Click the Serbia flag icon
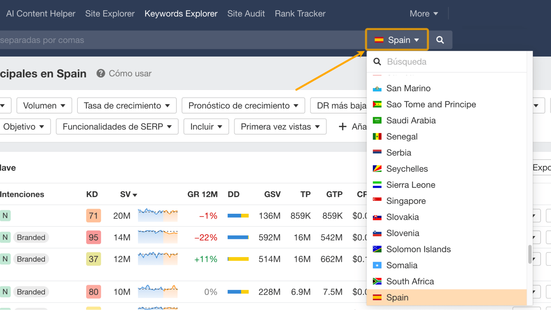 377,152
